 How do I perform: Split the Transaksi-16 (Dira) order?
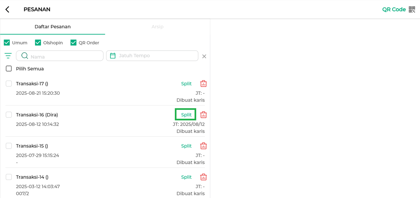(186, 115)
